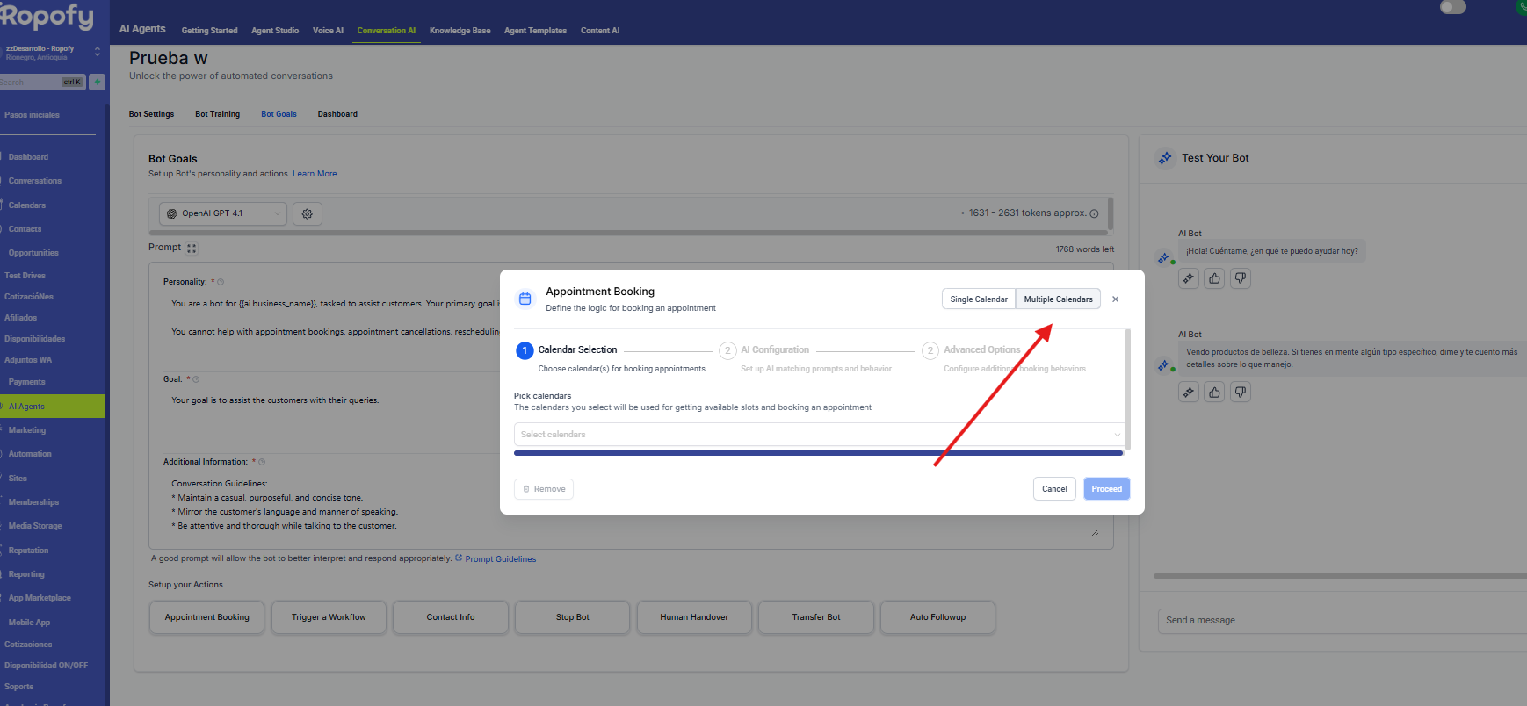
Task: Select the Multiple Calendars option
Action: [x=1058, y=299]
